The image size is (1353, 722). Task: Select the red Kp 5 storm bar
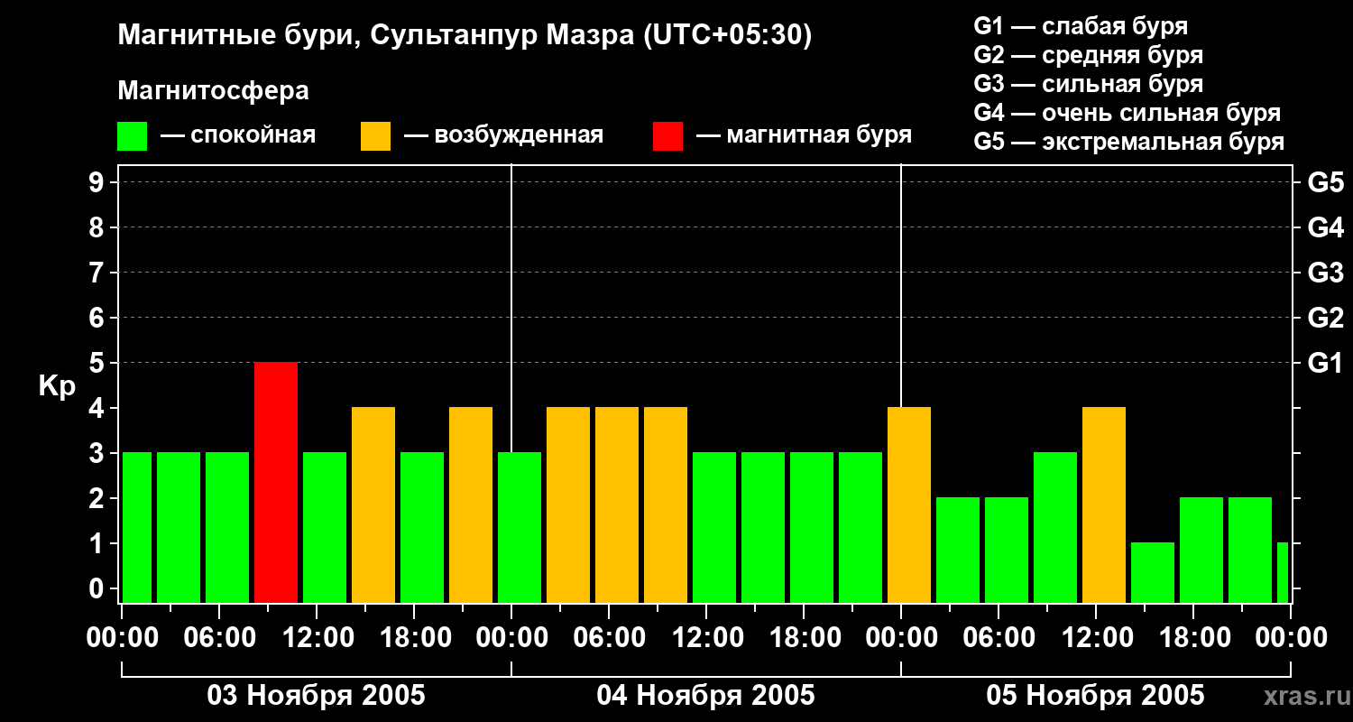pos(276,482)
